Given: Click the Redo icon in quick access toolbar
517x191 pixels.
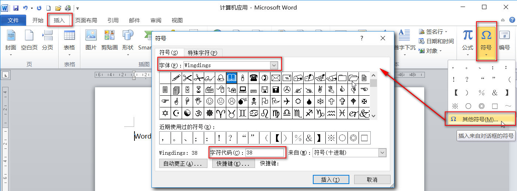Looking at the screenshot, I should click(x=39, y=8).
